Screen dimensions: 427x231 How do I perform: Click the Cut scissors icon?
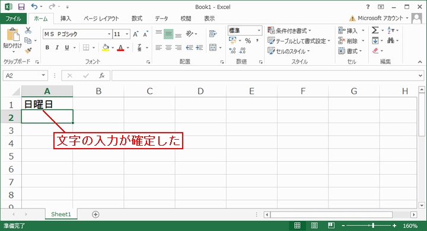click(x=28, y=30)
